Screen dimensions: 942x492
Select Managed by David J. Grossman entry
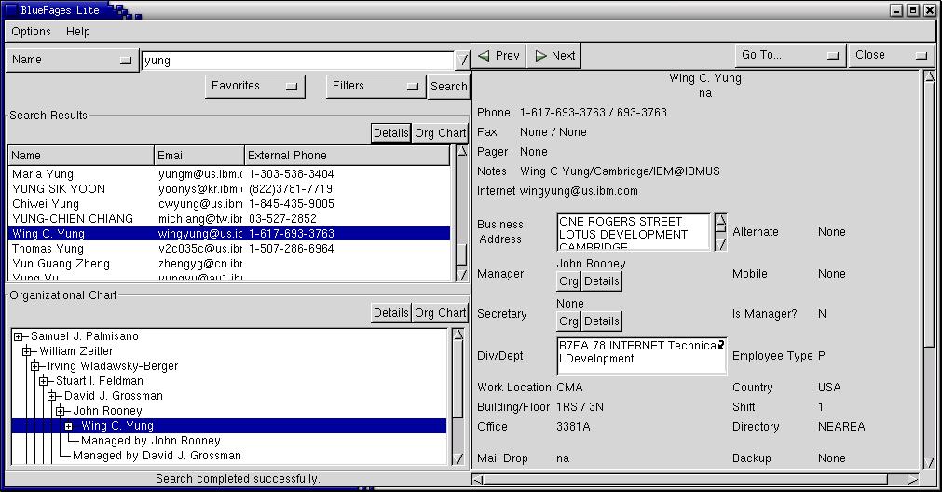(x=157, y=456)
